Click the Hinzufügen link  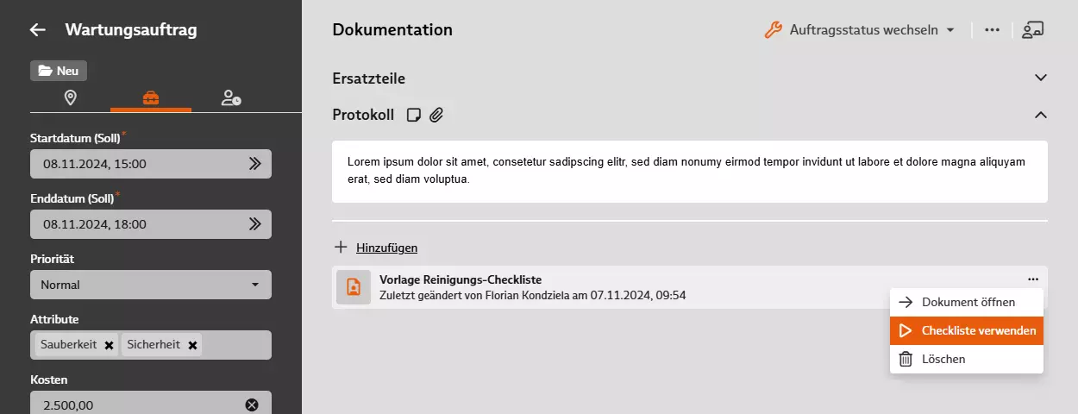[x=386, y=248]
